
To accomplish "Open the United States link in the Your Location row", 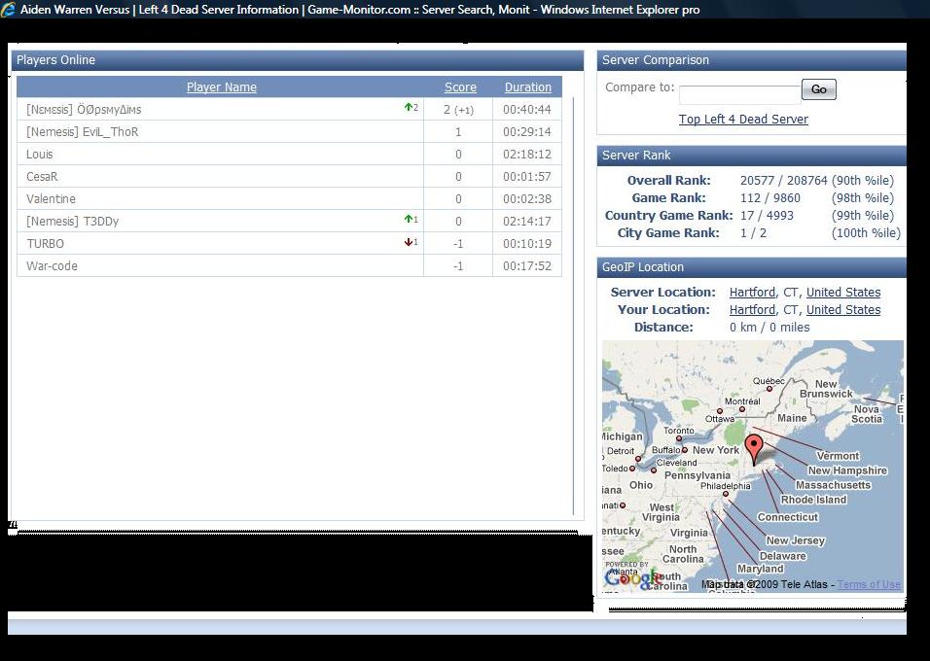I will point(843,309).
